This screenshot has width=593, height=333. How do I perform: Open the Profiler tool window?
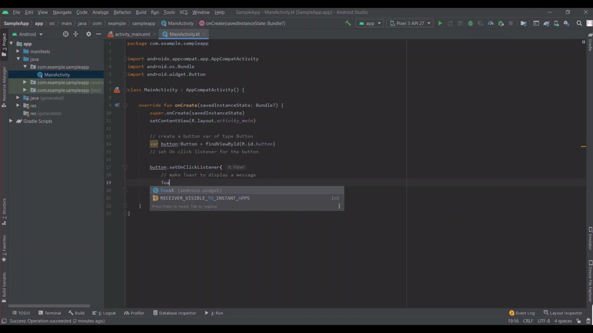point(134,313)
